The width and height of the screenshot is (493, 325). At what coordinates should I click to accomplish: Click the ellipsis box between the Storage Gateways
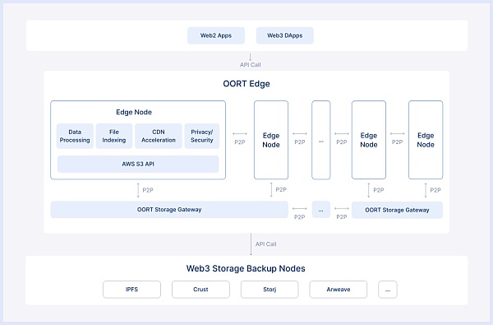point(321,210)
